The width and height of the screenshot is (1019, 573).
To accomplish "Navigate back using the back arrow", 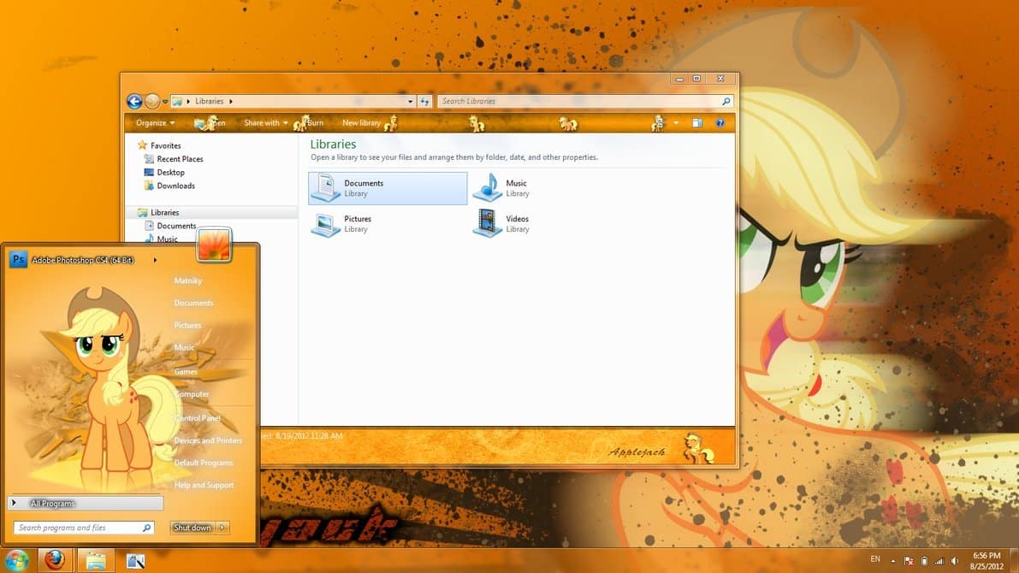I will tap(134, 101).
